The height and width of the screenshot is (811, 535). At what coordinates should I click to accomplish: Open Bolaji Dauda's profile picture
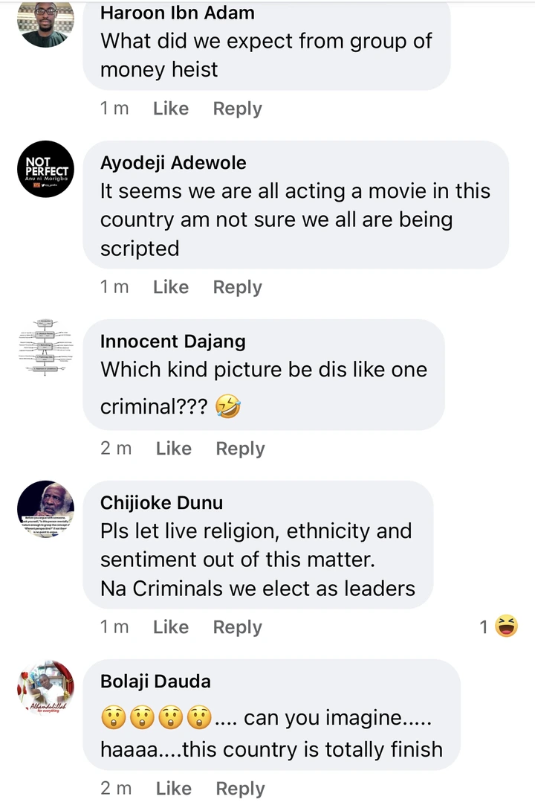[x=46, y=688]
